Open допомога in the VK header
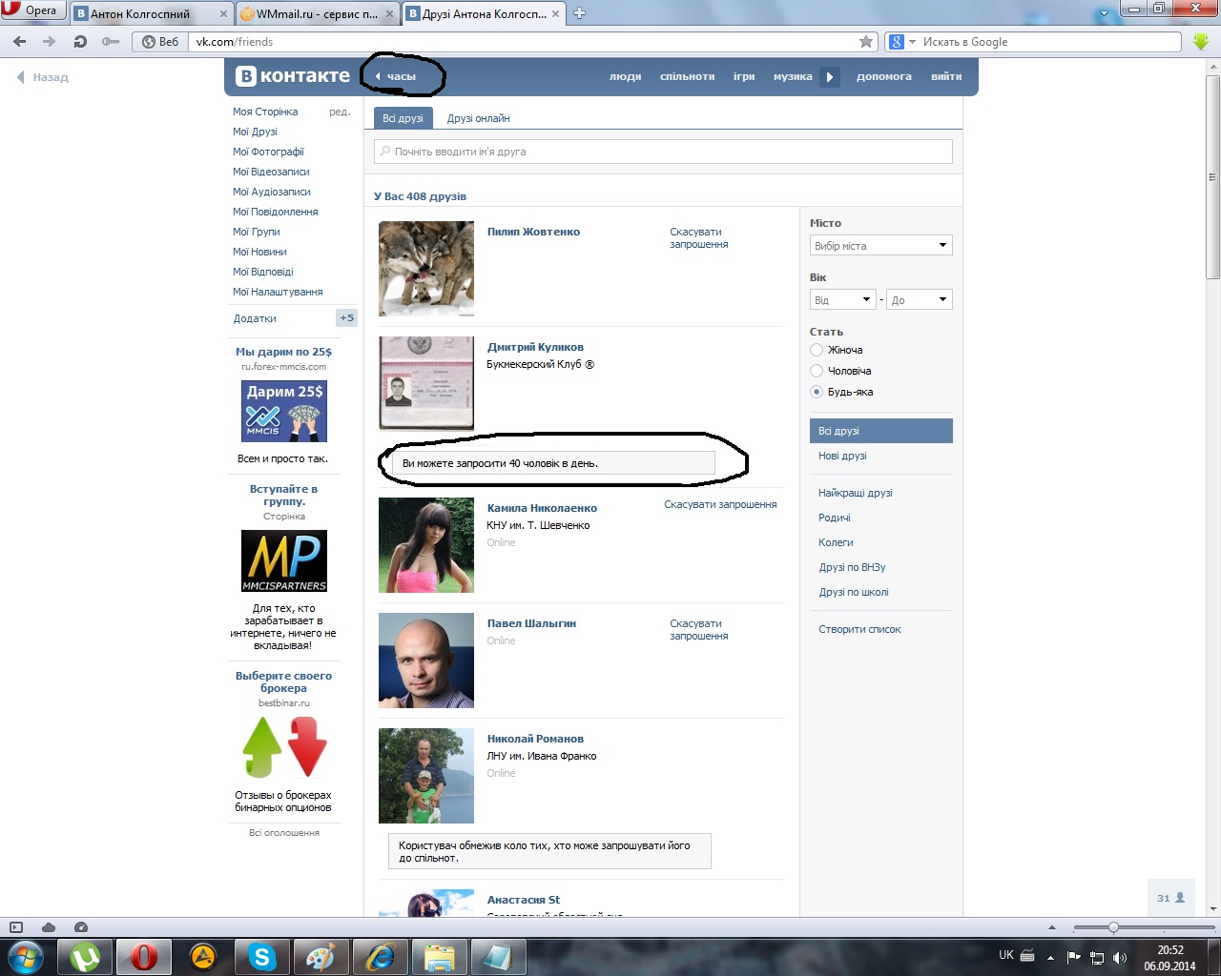1221x976 pixels. click(883, 76)
